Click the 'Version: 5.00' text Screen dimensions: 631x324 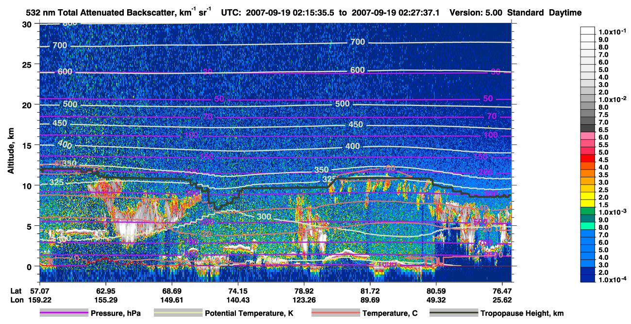(x=476, y=13)
